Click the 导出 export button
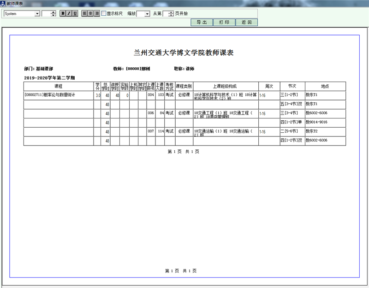 202,22
